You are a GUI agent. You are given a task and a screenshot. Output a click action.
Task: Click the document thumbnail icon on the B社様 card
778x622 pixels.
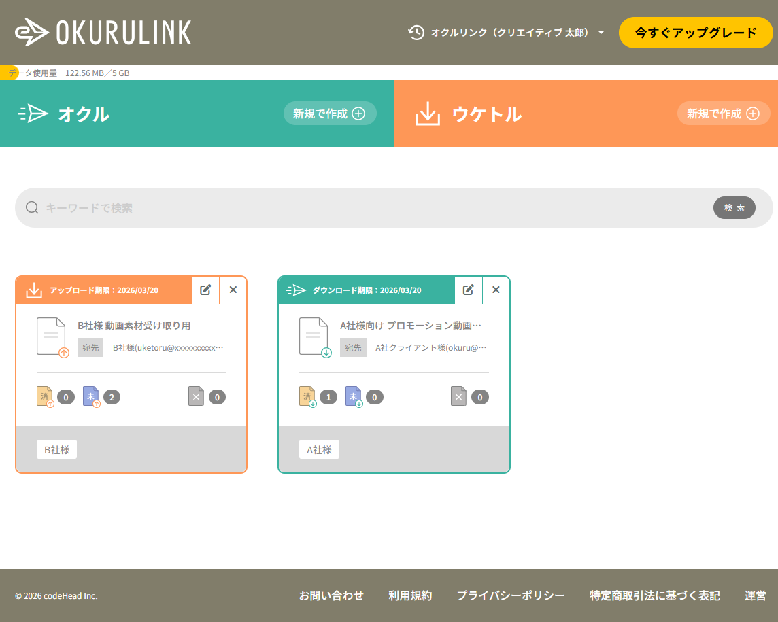[52, 335]
